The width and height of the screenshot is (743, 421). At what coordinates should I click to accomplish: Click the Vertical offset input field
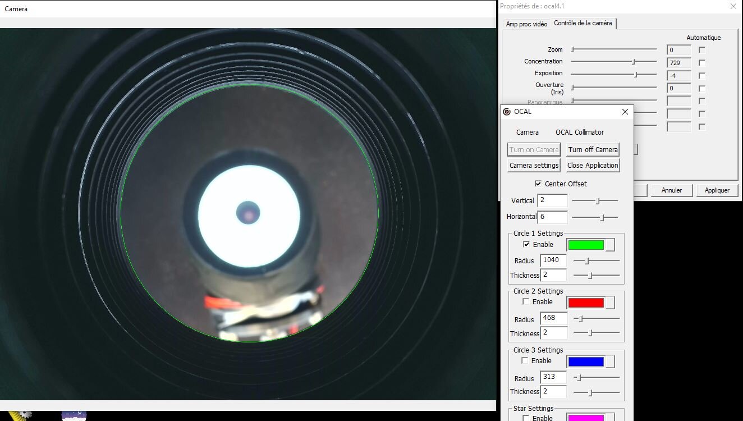[552, 200]
